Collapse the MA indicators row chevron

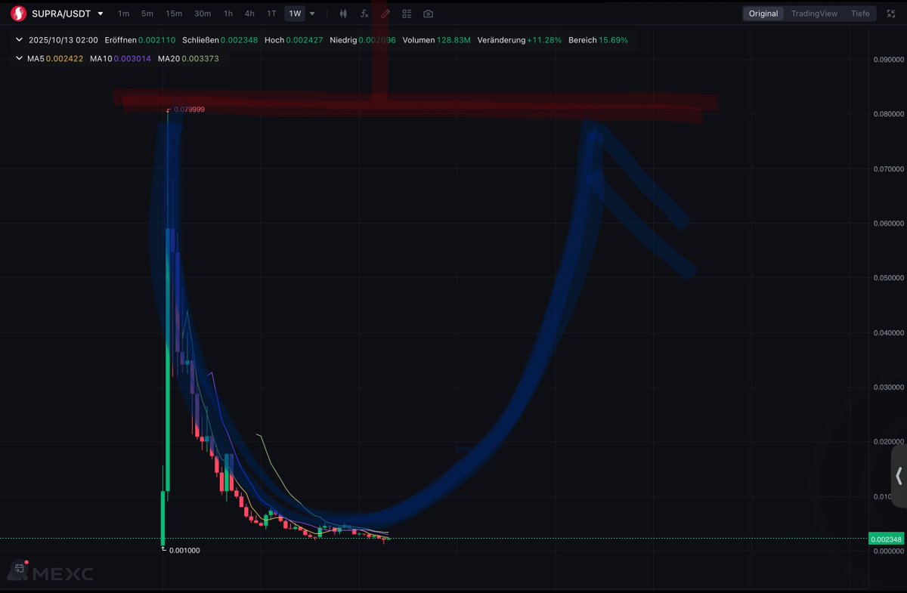click(x=19, y=58)
